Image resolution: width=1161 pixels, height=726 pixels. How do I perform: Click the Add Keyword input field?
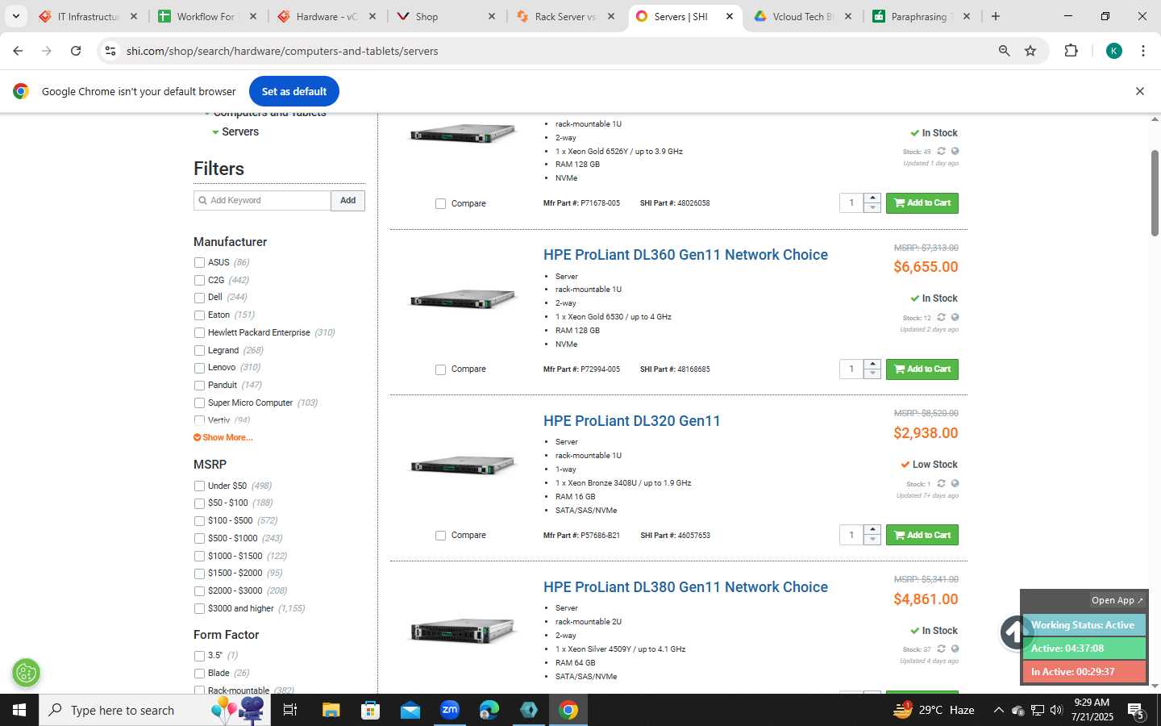[262, 200]
